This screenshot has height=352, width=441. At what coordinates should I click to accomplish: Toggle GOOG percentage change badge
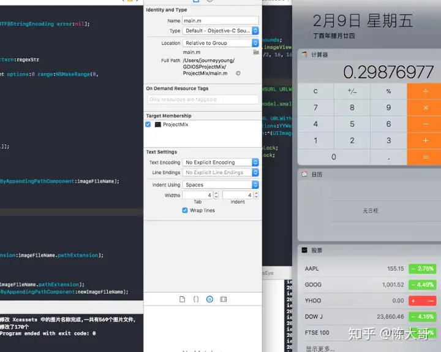pyautogui.click(x=423, y=285)
